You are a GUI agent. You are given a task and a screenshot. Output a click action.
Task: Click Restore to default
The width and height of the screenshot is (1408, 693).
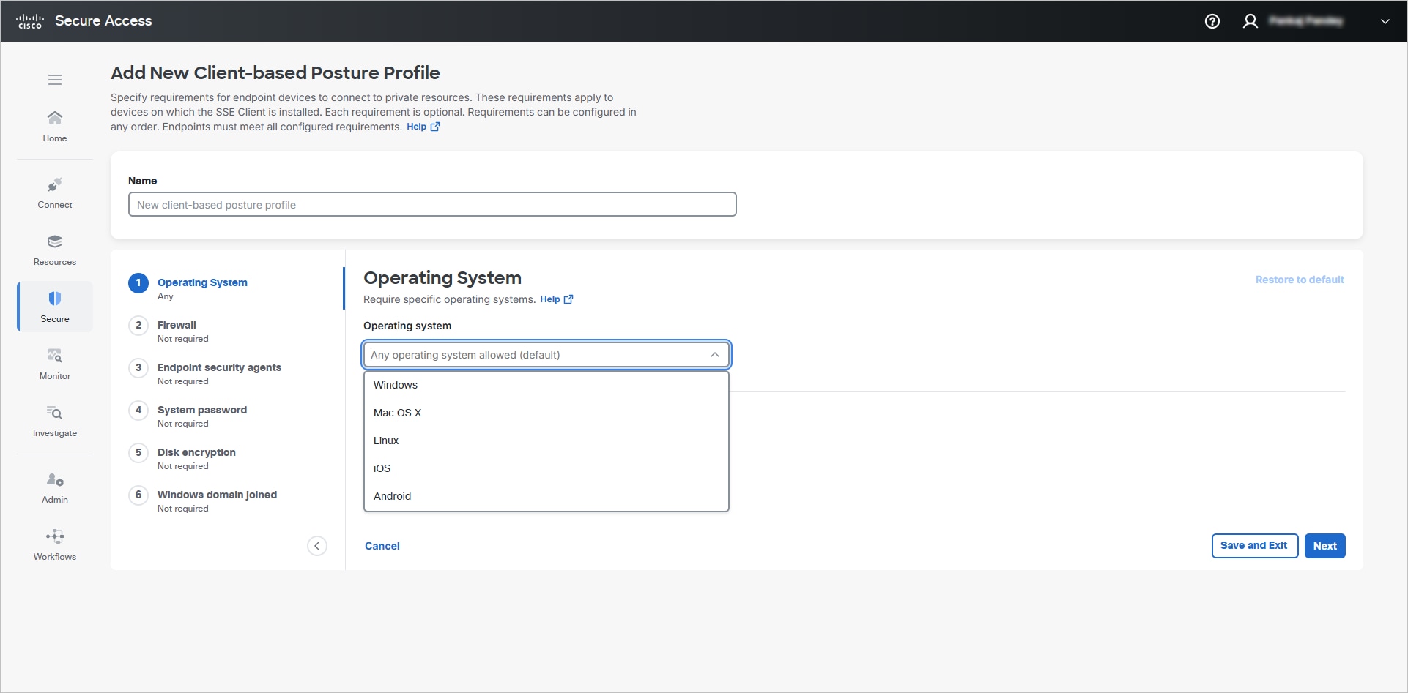click(1300, 280)
